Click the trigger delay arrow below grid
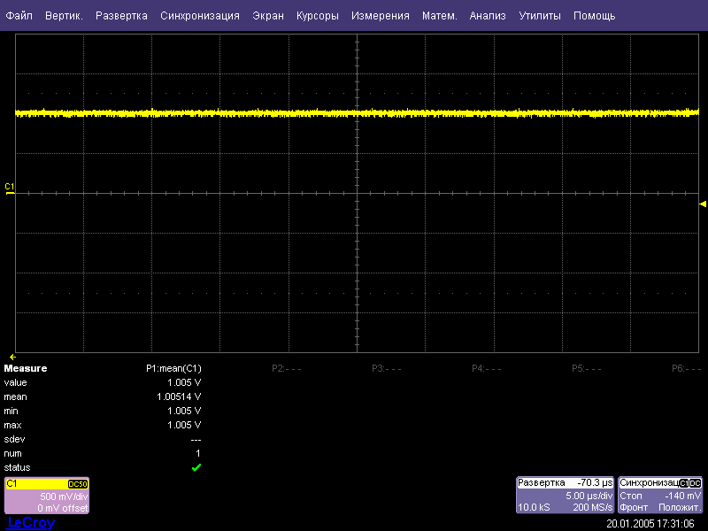Image resolution: width=708 pixels, height=531 pixels. tap(12, 357)
